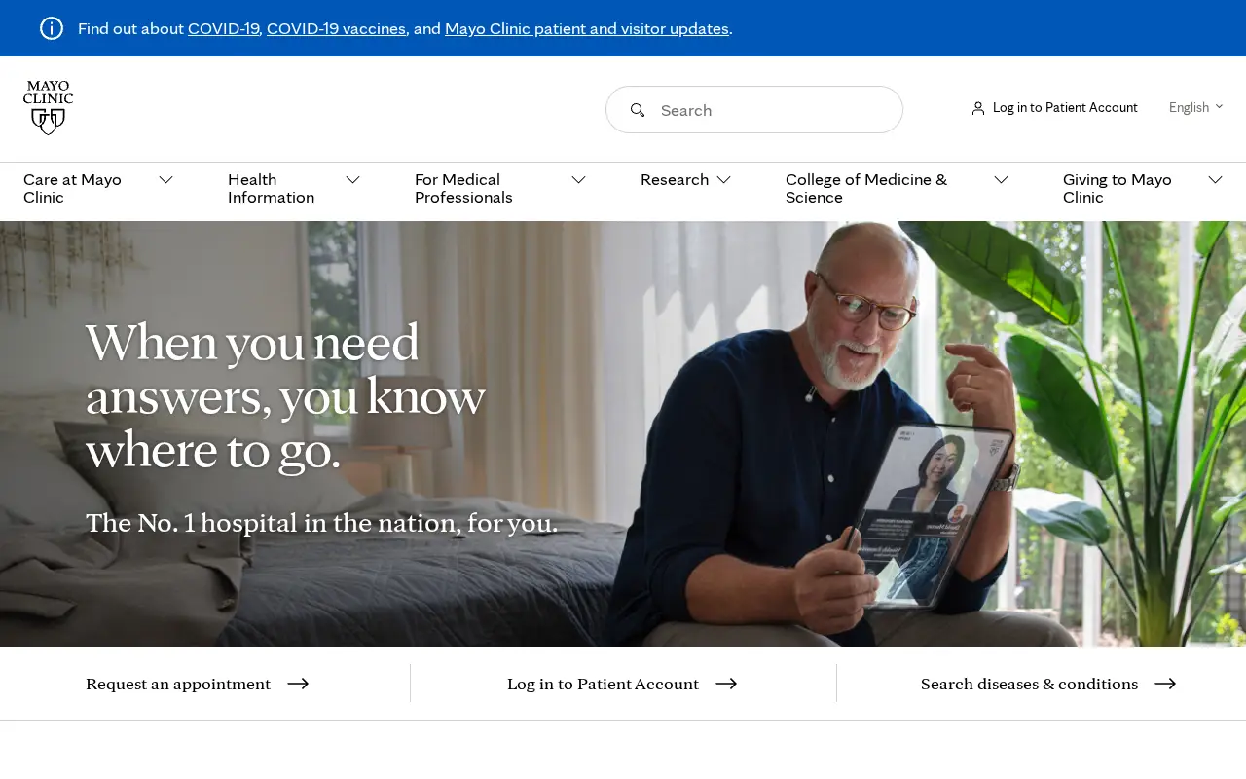Image resolution: width=1246 pixels, height=779 pixels.
Task: Expand the Care at Mayo Clinic chevron
Action: (165, 180)
